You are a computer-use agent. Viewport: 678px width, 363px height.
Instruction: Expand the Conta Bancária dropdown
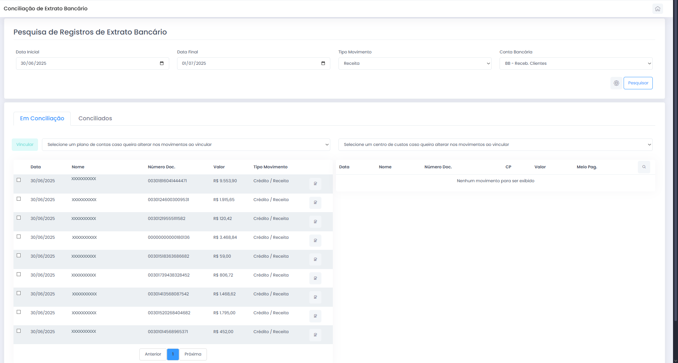tap(576, 63)
